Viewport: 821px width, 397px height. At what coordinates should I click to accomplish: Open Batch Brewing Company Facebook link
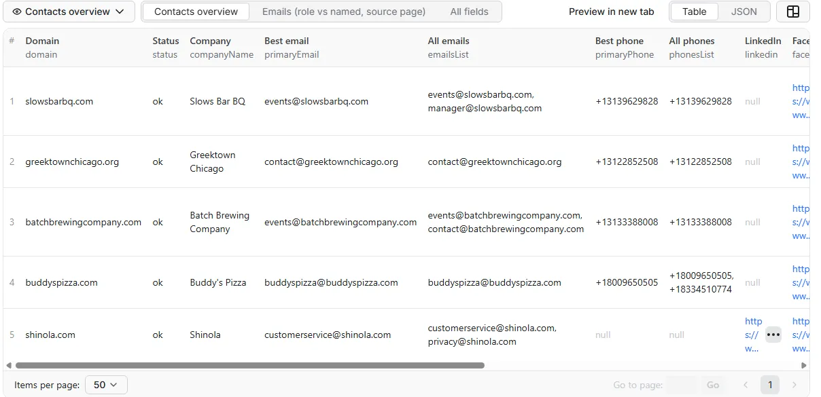pyautogui.click(x=801, y=222)
